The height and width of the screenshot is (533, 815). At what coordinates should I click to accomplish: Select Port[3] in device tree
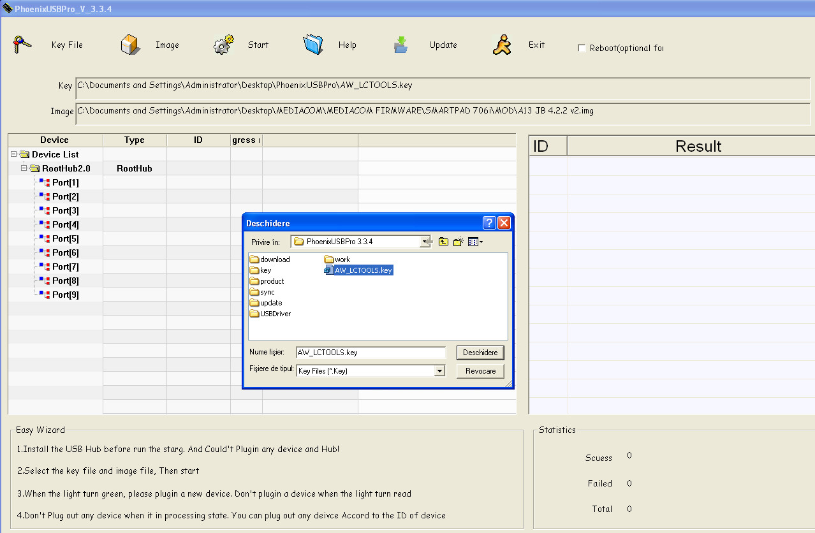[x=65, y=210]
